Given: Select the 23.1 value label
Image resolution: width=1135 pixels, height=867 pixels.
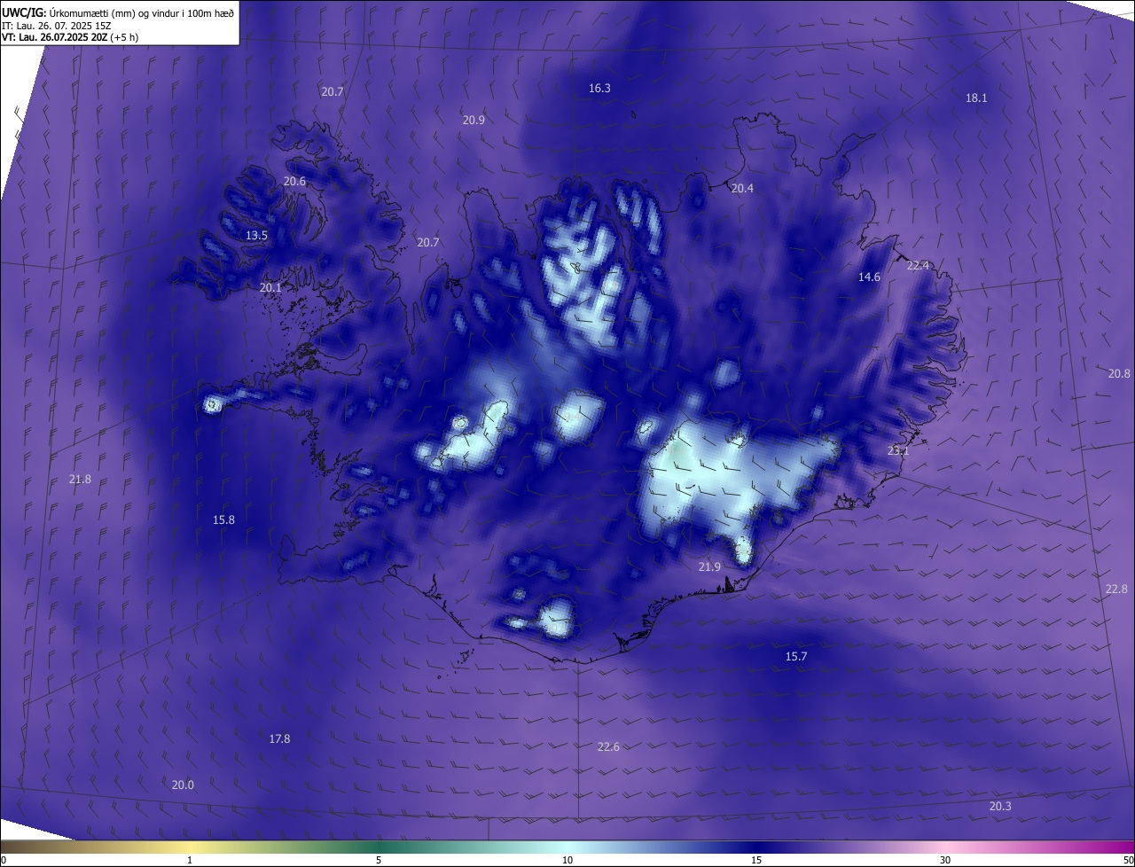Looking at the screenshot, I should [x=898, y=450].
